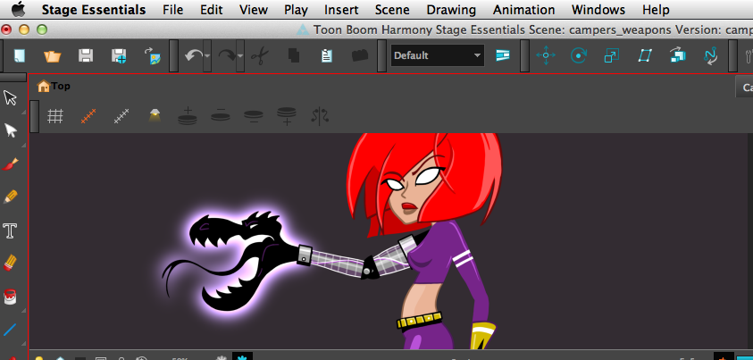Open the Edit menu

click(212, 10)
